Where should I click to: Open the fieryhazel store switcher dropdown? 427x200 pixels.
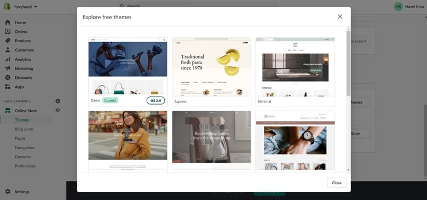(26, 7)
